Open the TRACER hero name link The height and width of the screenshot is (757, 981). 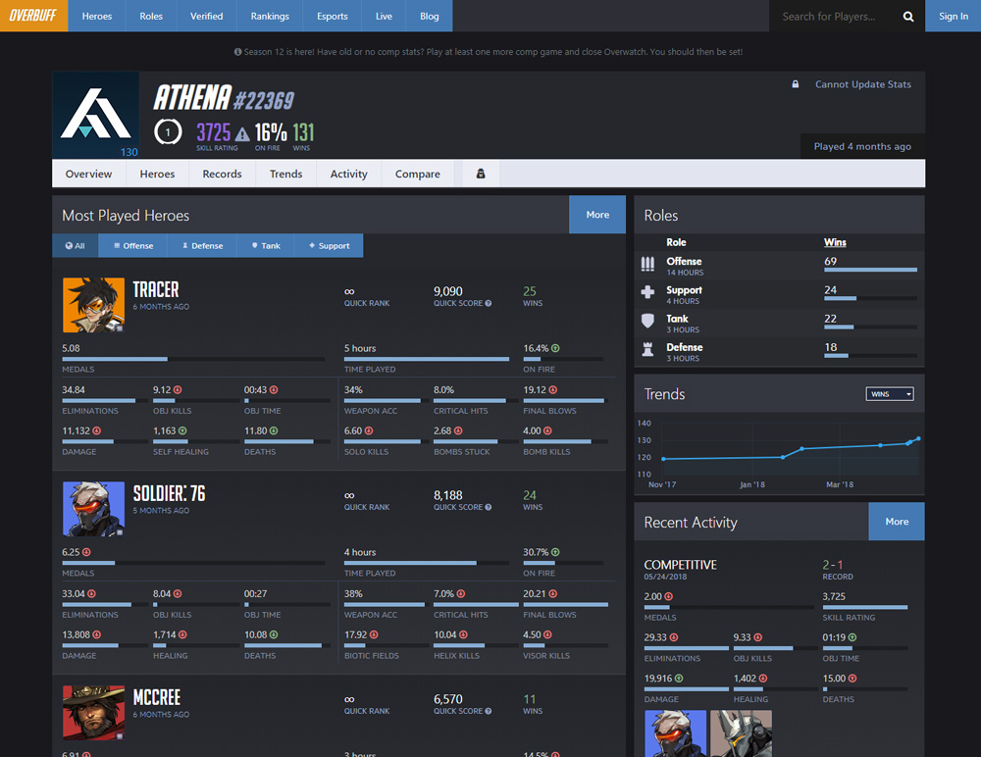point(156,289)
